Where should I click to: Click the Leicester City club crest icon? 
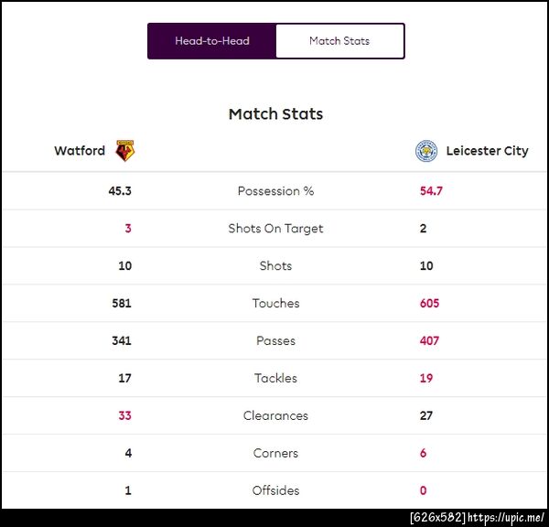[425, 151]
